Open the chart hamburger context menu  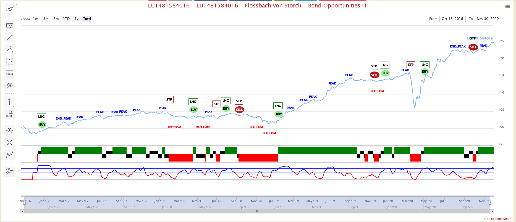click(507, 7)
